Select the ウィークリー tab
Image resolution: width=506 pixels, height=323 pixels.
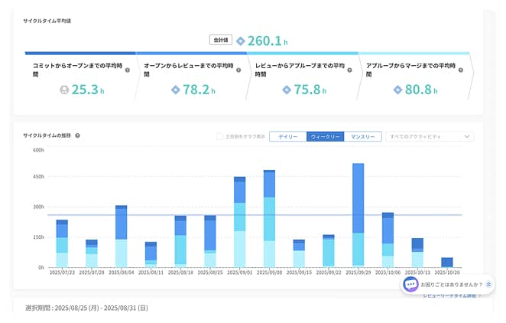tap(326, 137)
